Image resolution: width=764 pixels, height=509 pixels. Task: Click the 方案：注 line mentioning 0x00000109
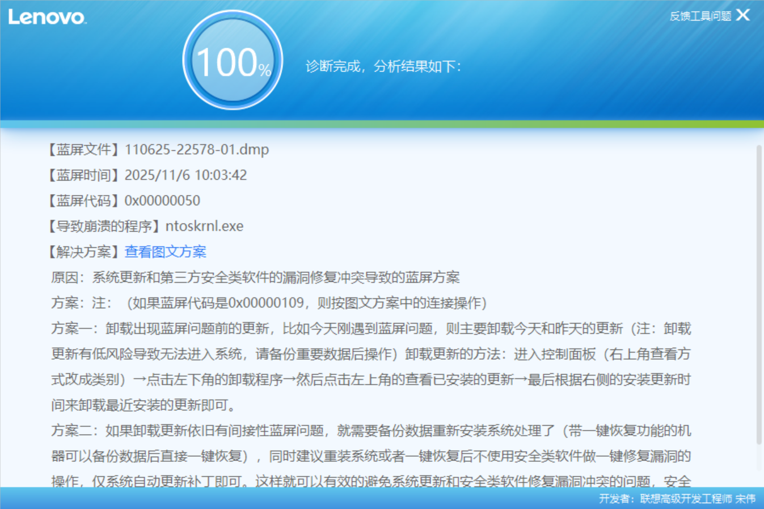tap(269, 302)
